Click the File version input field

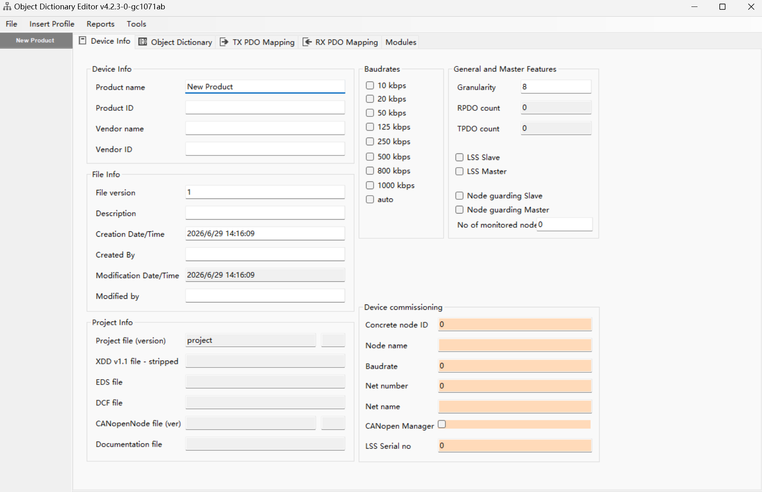[265, 192]
